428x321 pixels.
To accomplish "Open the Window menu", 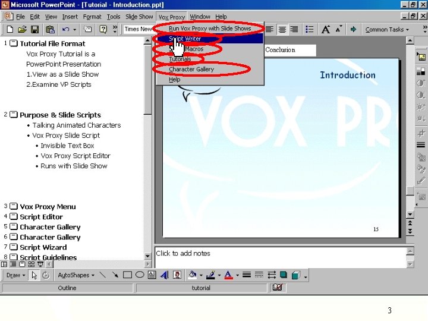I will (200, 17).
